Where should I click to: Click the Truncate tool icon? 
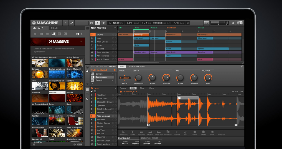[123, 132]
